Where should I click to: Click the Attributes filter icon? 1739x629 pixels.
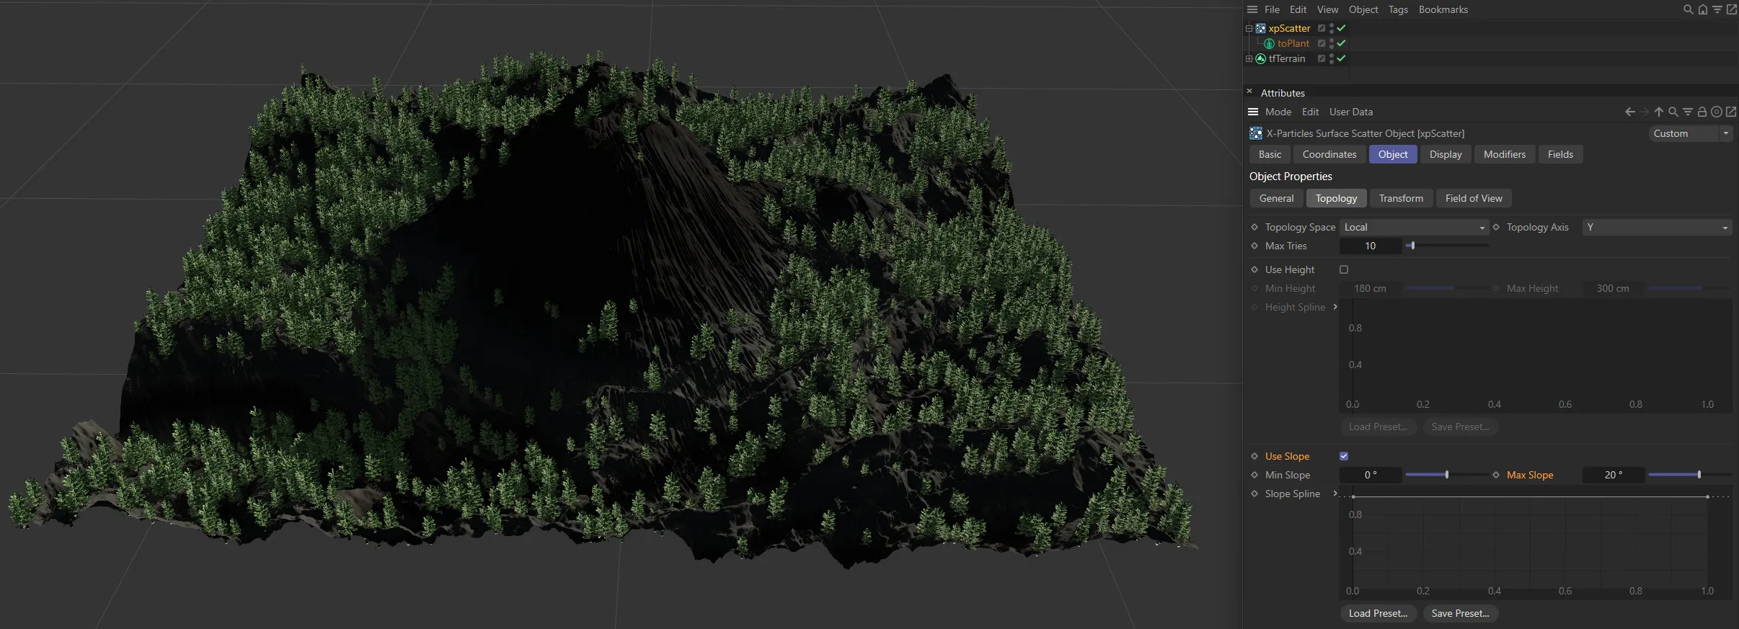[1688, 112]
